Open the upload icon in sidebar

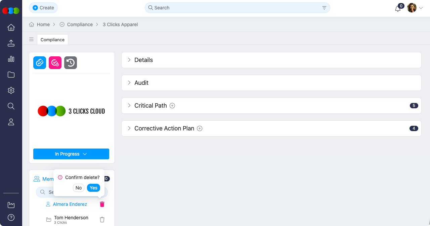pos(11,43)
